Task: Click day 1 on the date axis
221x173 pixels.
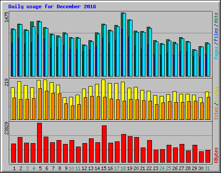Action: click(14, 168)
